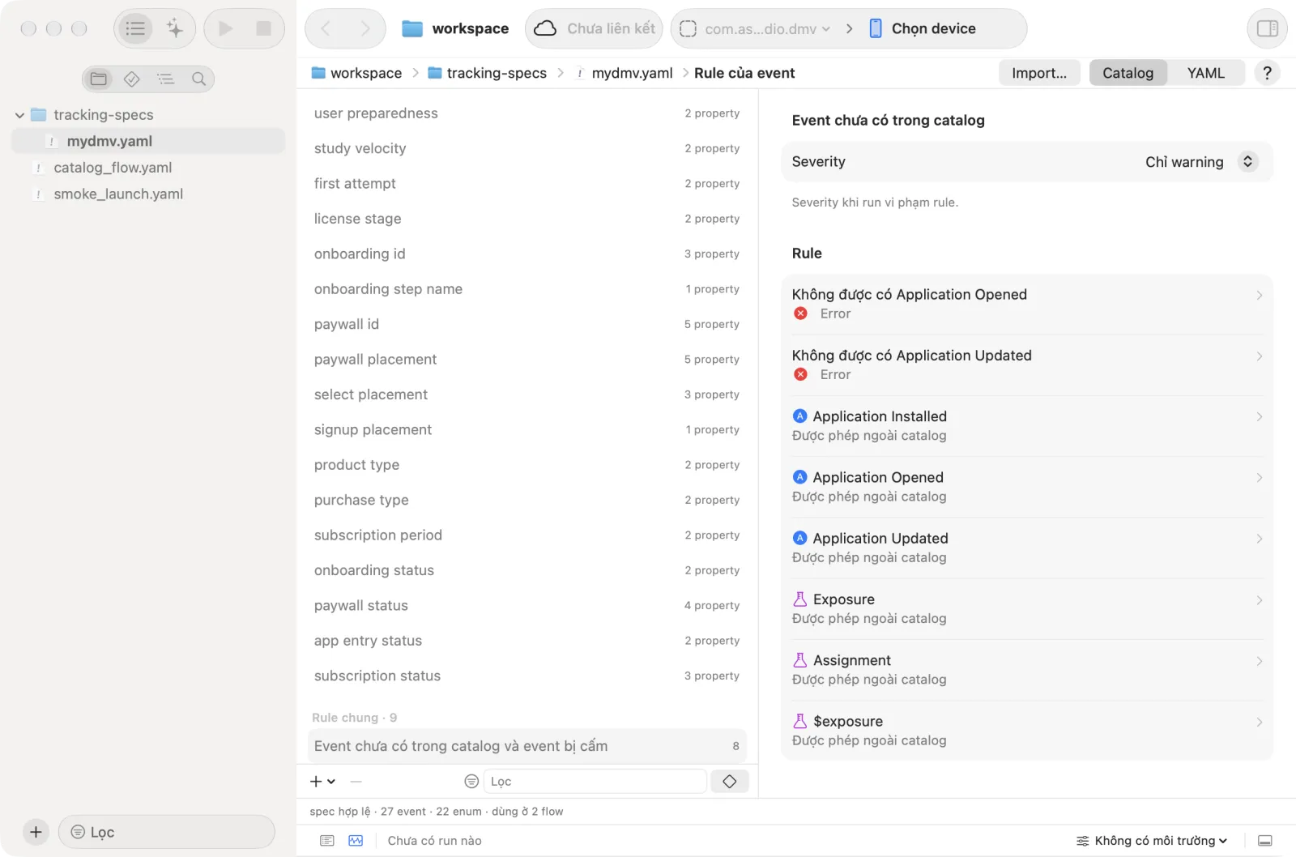The width and height of the screenshot is (1296, 857).
Task: Open the $exposure rule row
Action: click(1027, 731)
